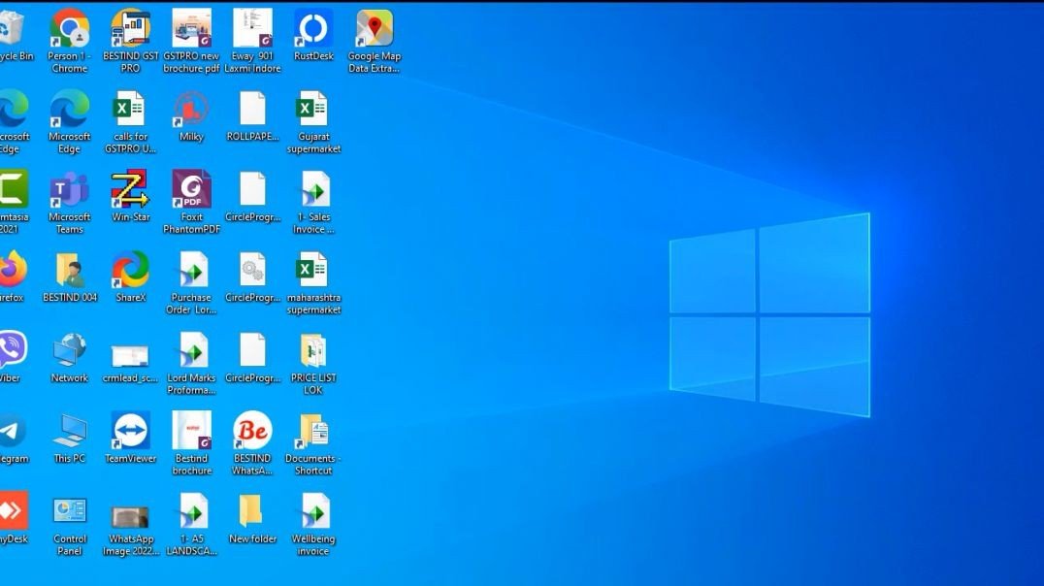Open RustDesk remote desktop app
The width and height of the screenshot is (1044, 586).
pos(312,29)
